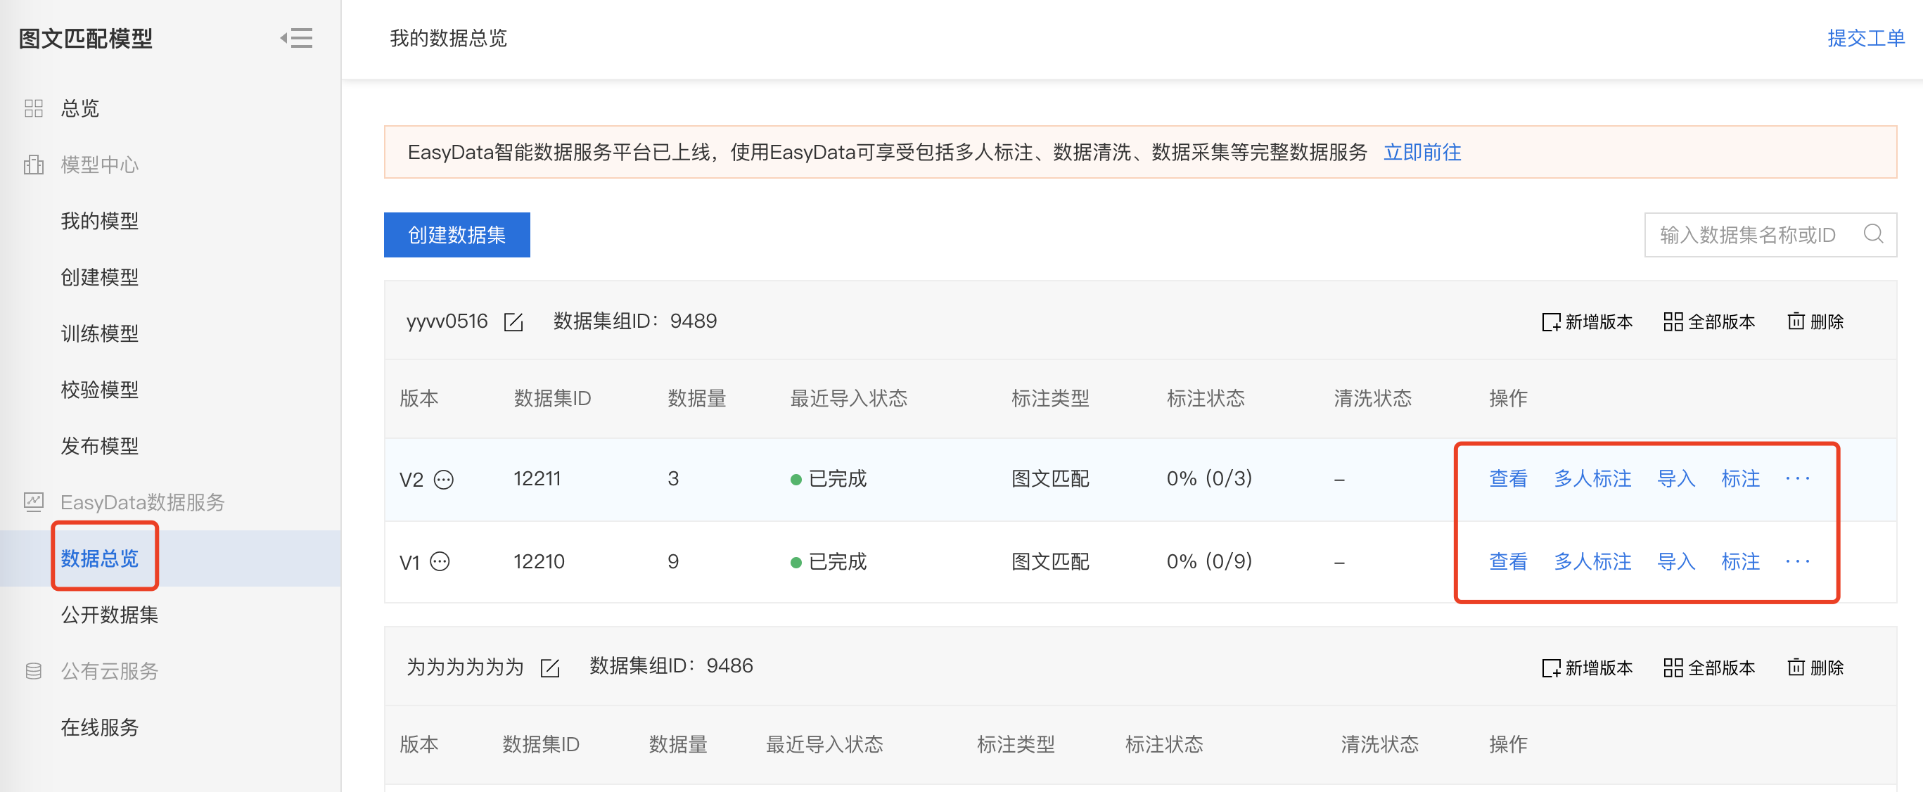Click the 创建数据集 button
The image size is (1923, 792).
pos(457,234)
